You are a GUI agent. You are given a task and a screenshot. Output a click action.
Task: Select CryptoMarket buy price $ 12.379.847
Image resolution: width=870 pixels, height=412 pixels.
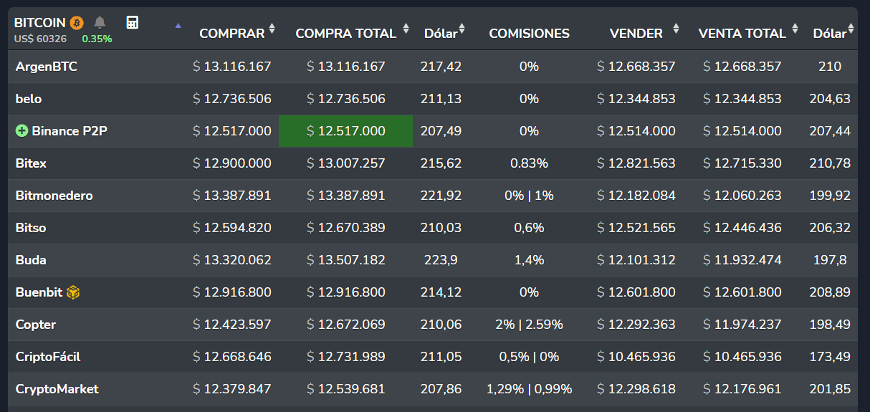[x=232, y=389]
